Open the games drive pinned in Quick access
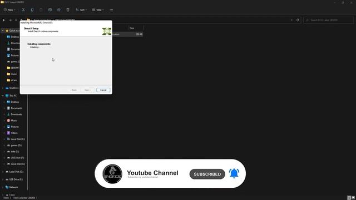Image resolution: width=356 pixels, height=200 pixels. click(x=13, y=62)
